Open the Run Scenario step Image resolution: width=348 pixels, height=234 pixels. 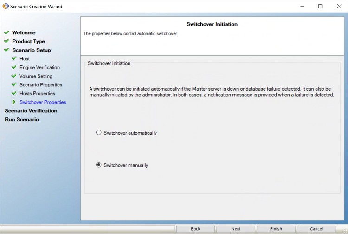pos(22,119)
